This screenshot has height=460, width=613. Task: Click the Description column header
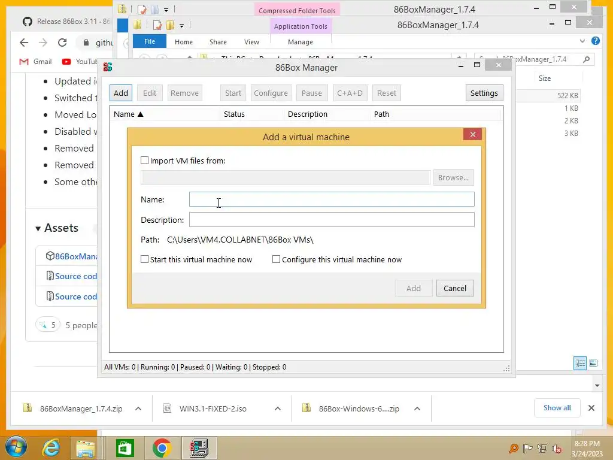click(x=326, y=114)
